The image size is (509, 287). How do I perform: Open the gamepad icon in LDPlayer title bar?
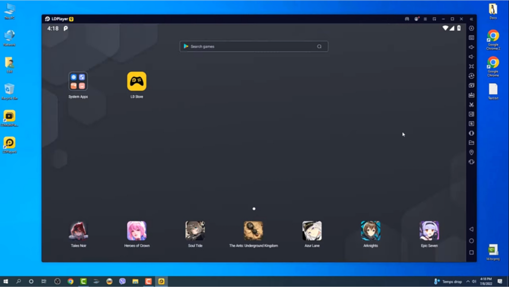click(407, 19)
